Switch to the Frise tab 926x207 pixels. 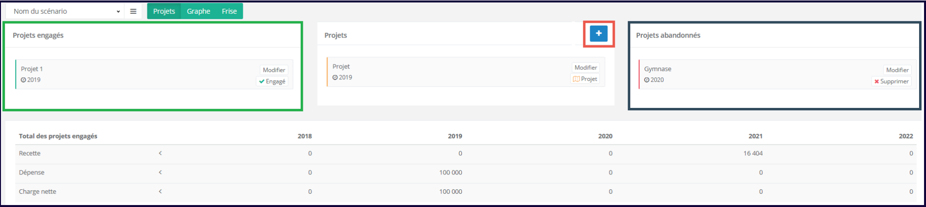tap(229, 11)
